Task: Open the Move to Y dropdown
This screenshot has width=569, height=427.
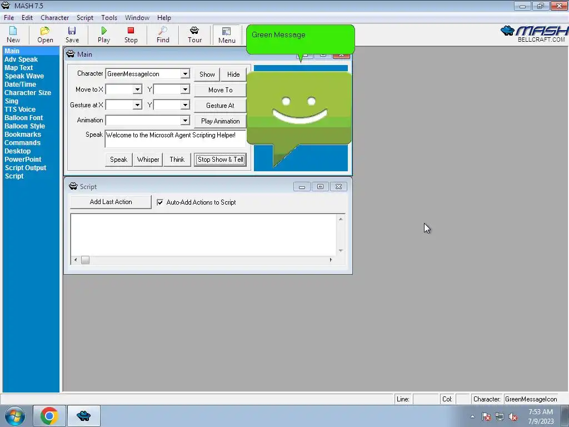Action: tap(185, 90)
